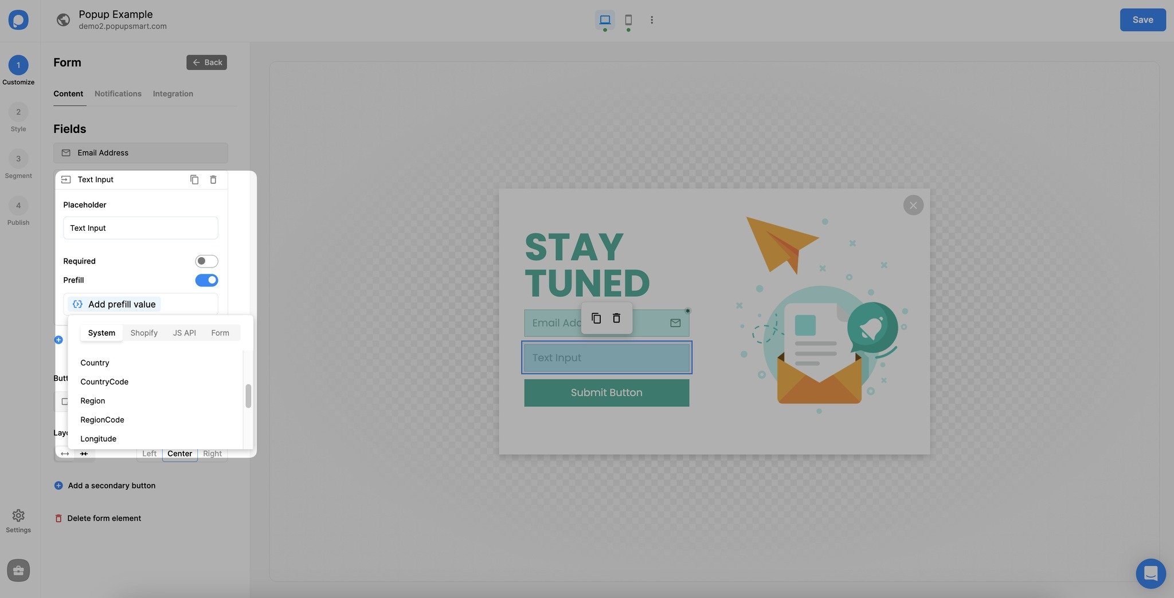This screenshot has width=1174, height=598.
Task: Select the Email Address row in Fields
Action: tap(140, 153)
